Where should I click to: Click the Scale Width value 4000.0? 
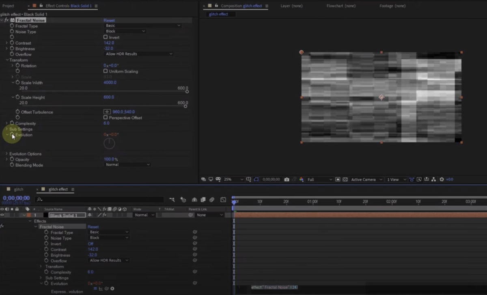(110, 82)
